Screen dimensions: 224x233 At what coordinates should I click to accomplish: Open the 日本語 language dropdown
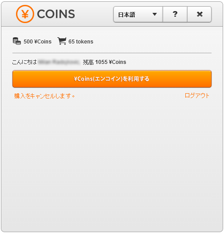pyautogui.click(x=138, y=14)
